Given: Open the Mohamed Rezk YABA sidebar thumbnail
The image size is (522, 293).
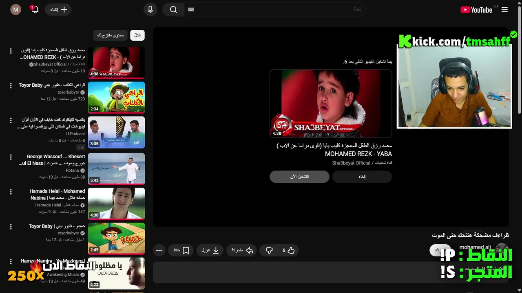Looking at the screenshot, I should pyautogui.click(x=116, y=63).
